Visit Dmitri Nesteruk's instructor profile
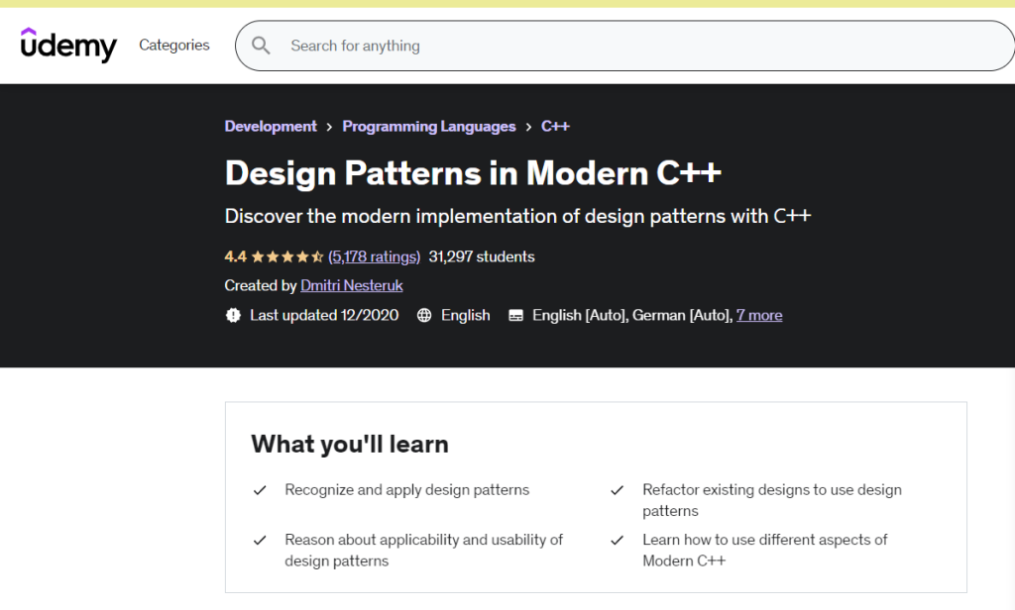1015x610 pixels. (351, 285)
